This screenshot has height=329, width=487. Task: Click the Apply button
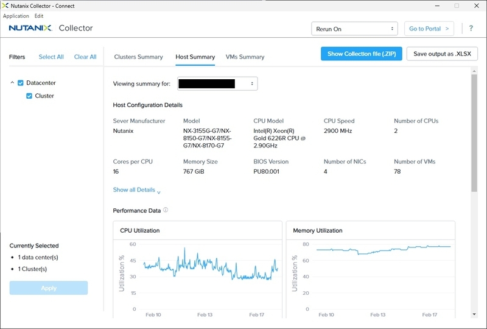click(49, 288)
